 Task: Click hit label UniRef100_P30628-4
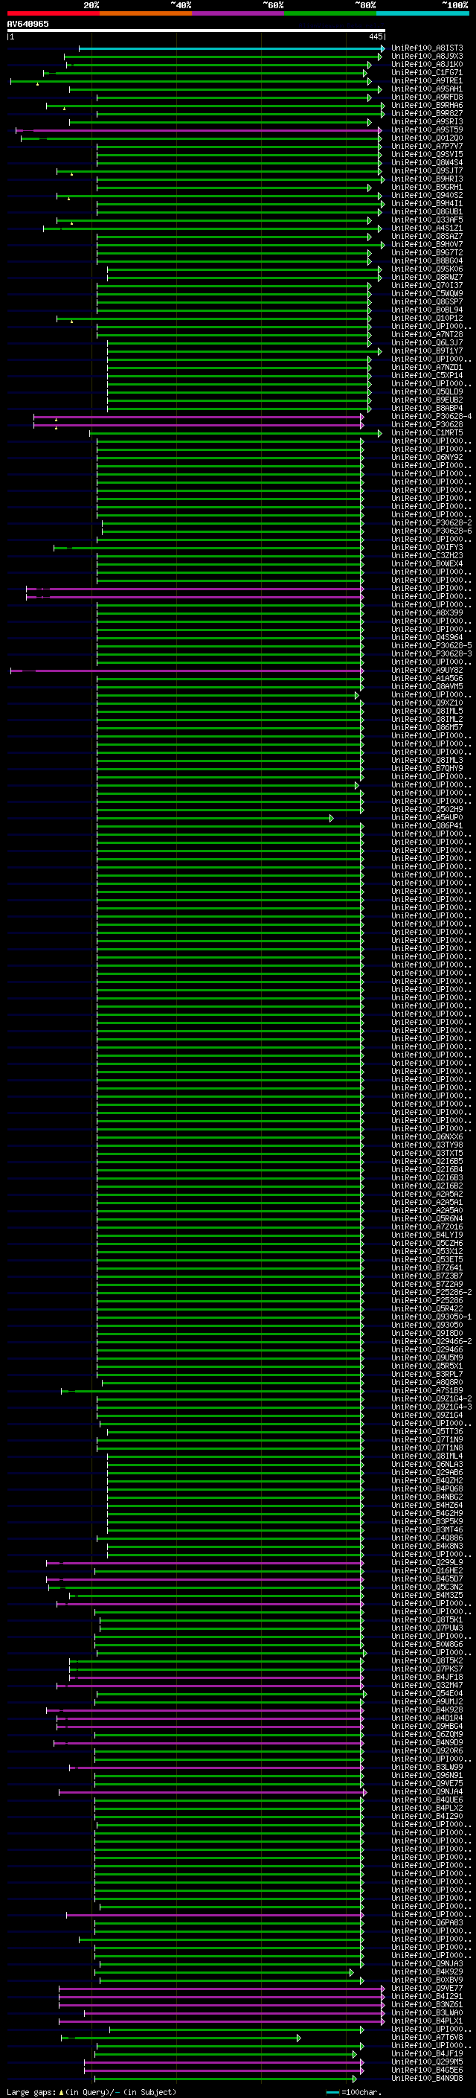pyautogui.click(x=431, y=416)
